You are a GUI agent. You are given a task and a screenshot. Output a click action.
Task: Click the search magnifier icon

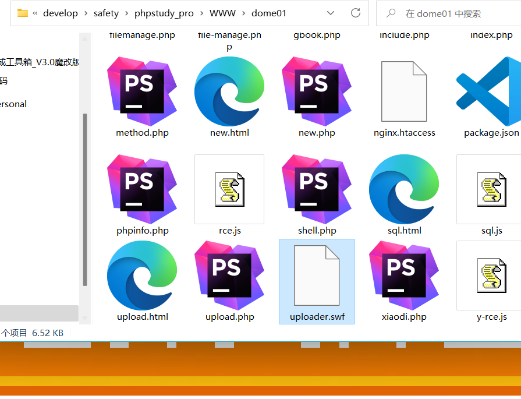[x=391, y=13]
